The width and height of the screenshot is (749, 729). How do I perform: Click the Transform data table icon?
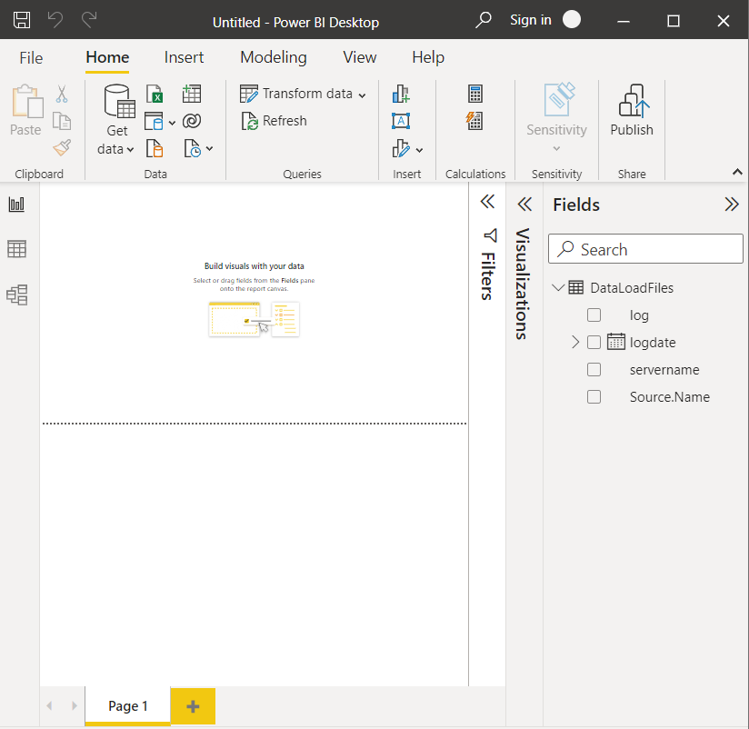point(249,94)
